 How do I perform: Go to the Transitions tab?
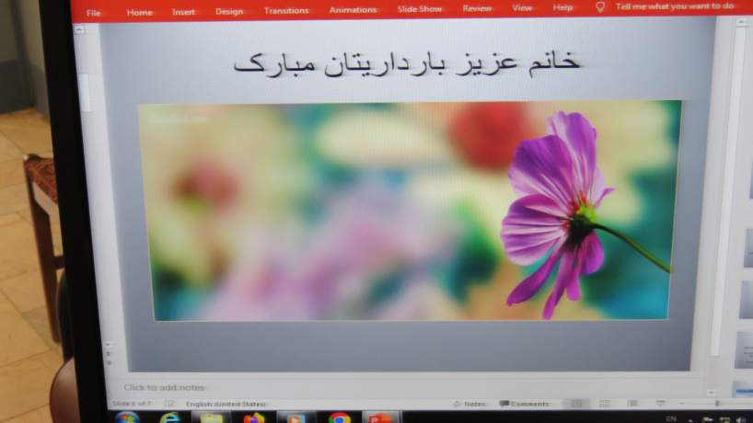click(286, 10)
